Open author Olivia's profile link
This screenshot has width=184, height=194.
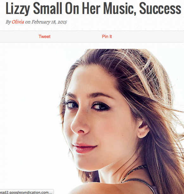pyautogui.click(x=18, y=22)
